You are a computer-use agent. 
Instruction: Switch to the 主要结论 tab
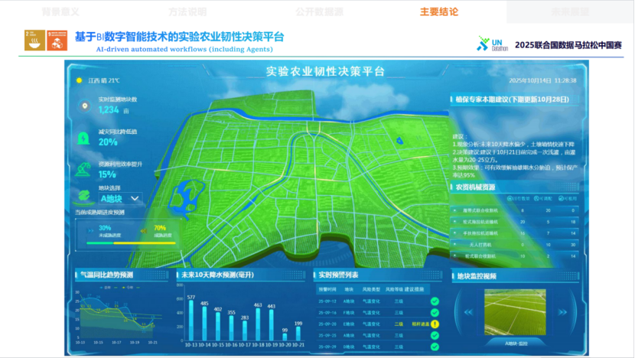pos(439,11)
